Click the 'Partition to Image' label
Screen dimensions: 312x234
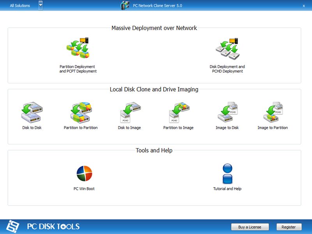point(178,128)
